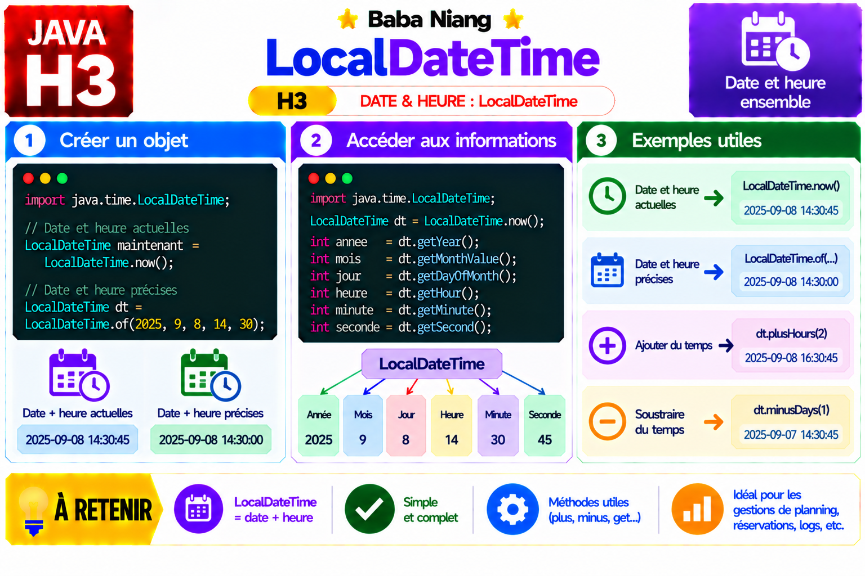Select the "Exemples utiles" section header
The width and height of the screenshot is (865, 576).
(x=719, y=141)
